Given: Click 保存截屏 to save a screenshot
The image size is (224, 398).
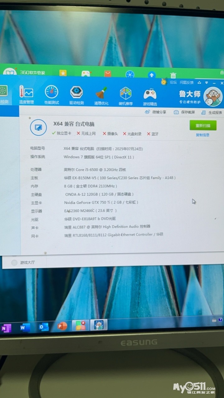Looking at the screenshot, I should [184, 112].
